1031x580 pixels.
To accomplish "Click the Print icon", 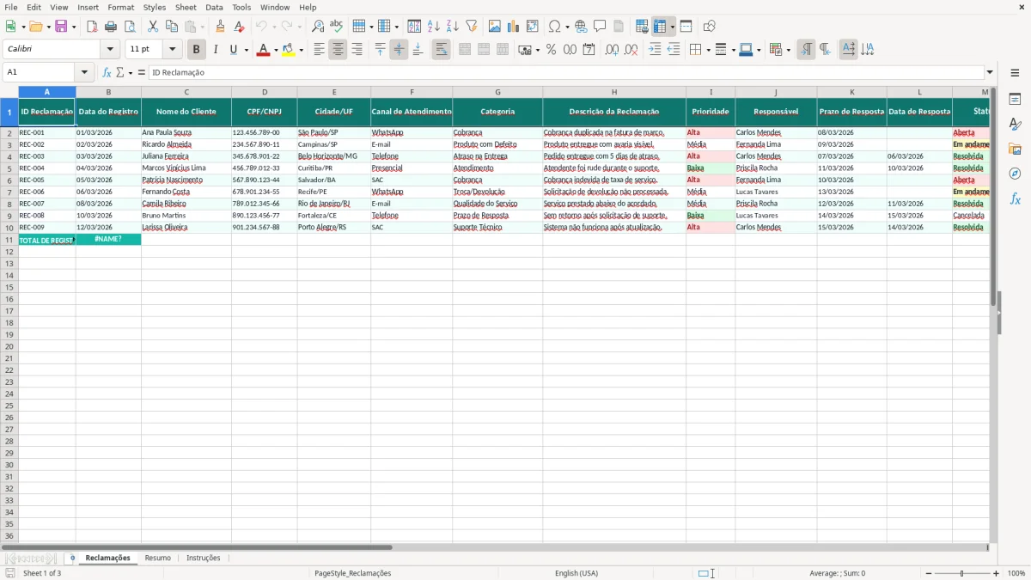I will click(111, 27).
